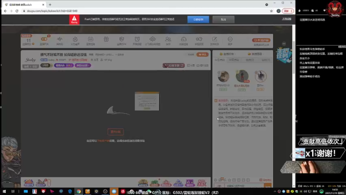Open Microsoft Edge from the taskbar
The height and width of the screenshot is (195, 346).
point(70,192)
